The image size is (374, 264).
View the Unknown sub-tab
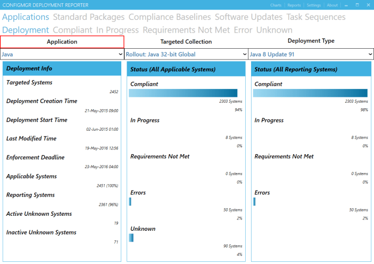[274, 30]
